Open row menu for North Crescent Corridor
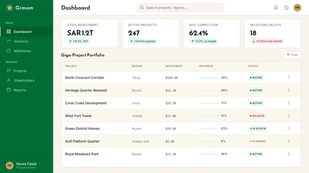This screenshot has width=309, height=173. point(289,78)
